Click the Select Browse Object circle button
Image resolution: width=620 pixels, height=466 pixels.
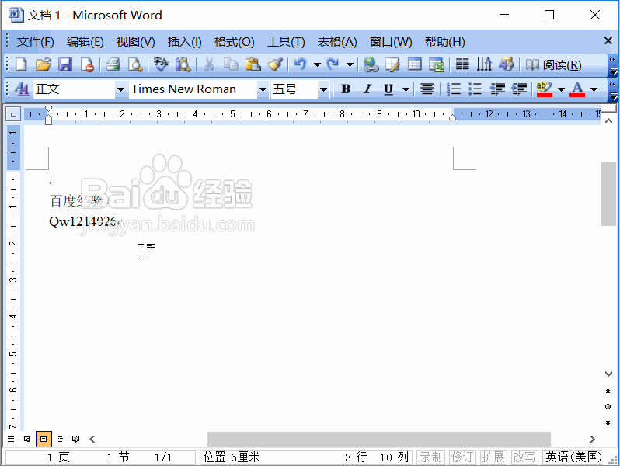[608, 407]
